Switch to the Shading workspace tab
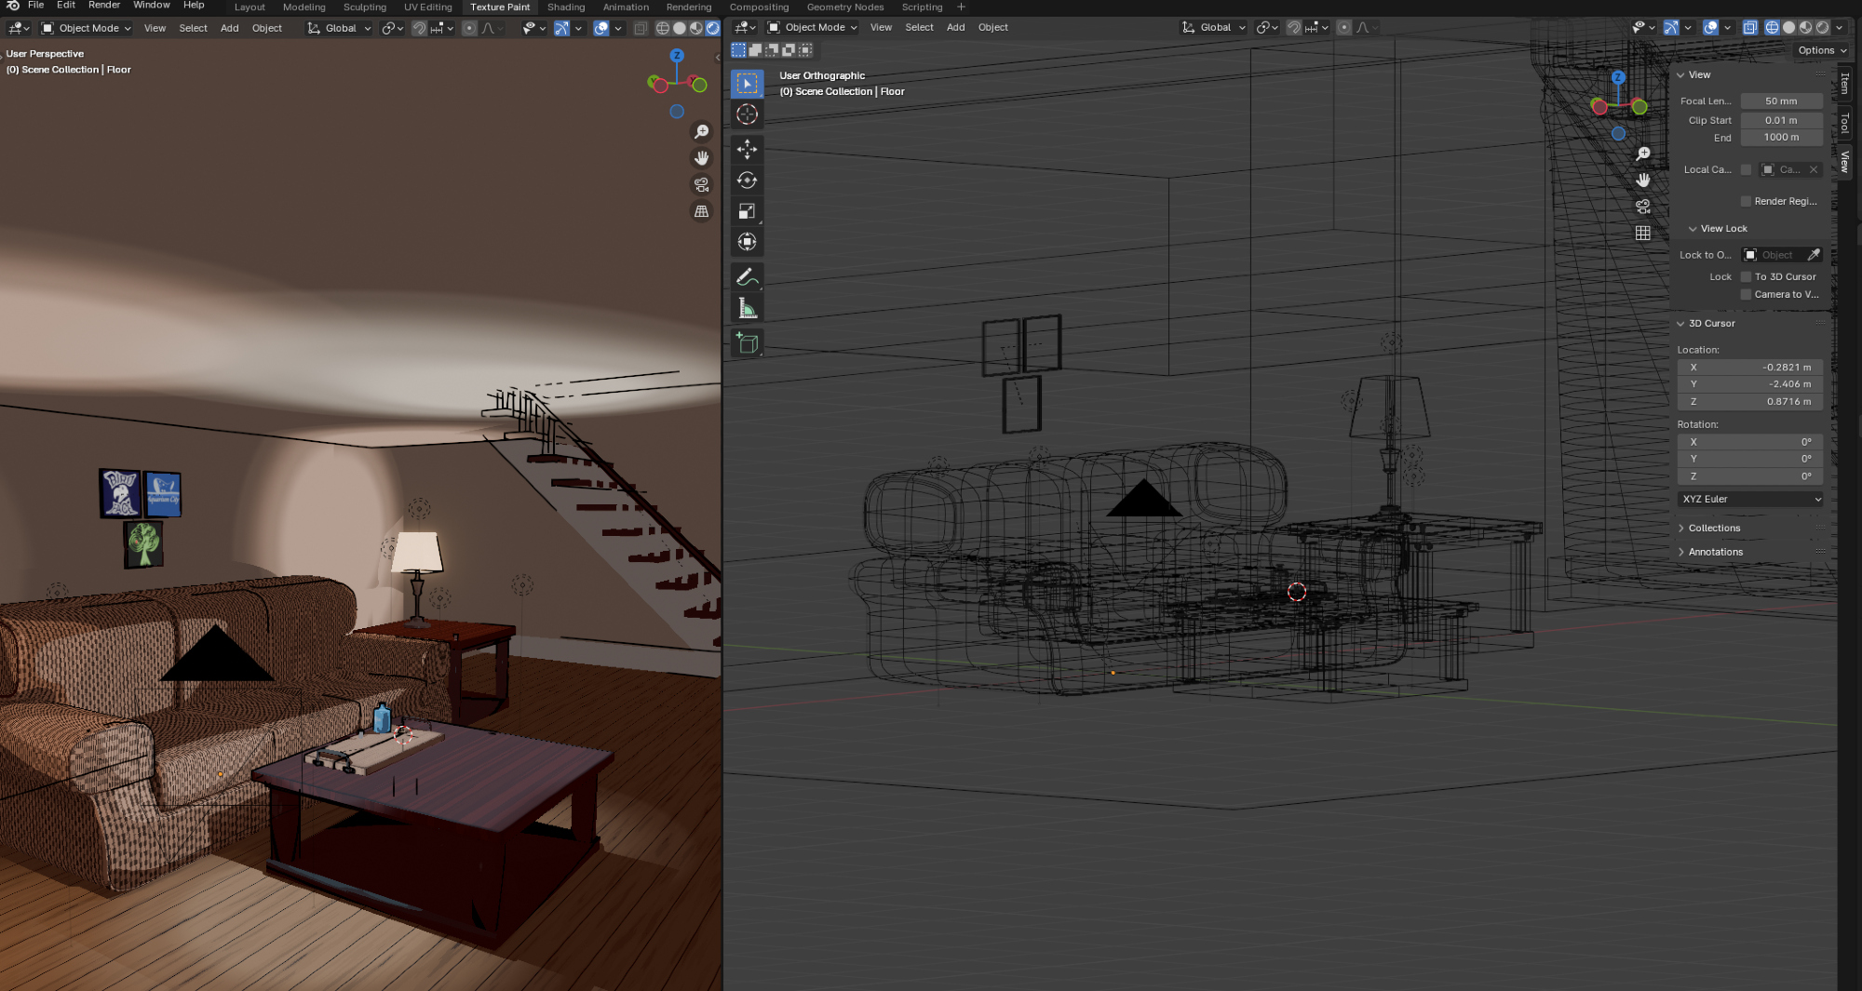Viewport: 1862px width, 991px height. 565,7
